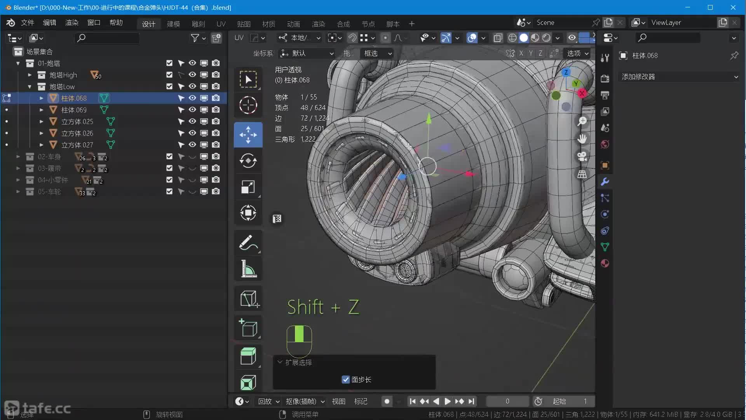This screenshot has width=746, height=420.
Task: Click the current frame number field
Action: pos(507,401)
